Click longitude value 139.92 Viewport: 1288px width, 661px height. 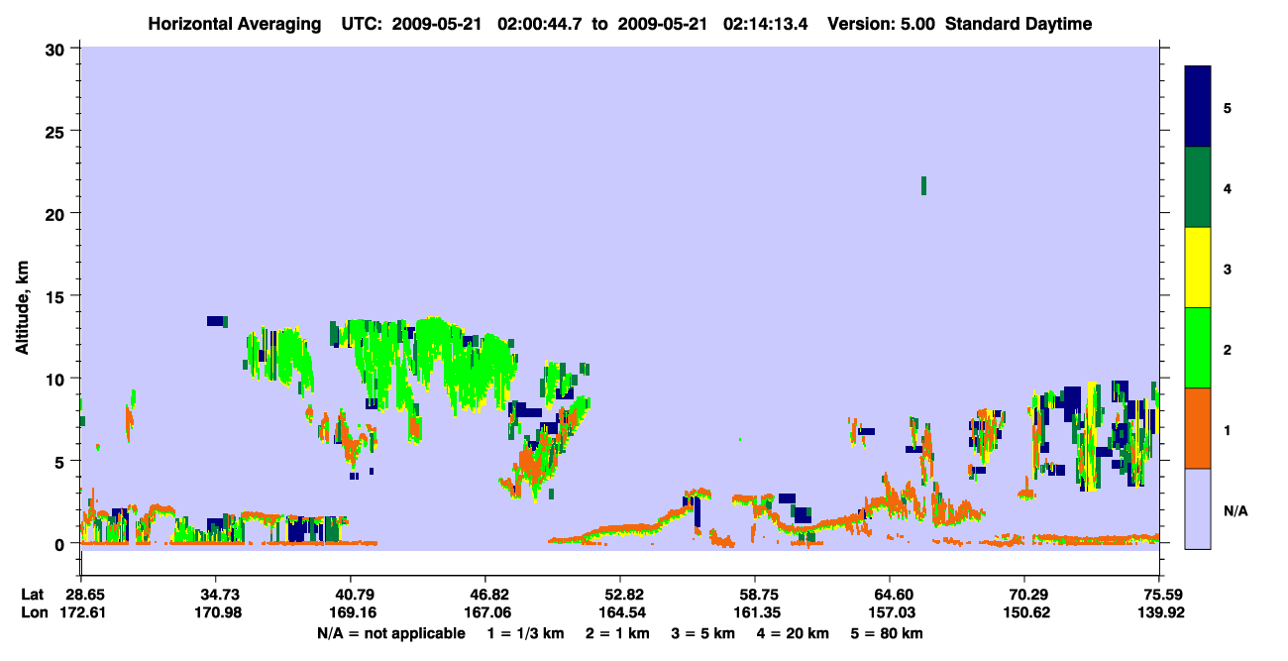(x=1159, y=612)
